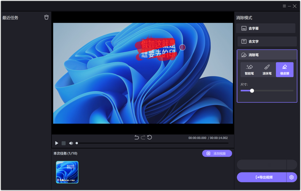Select the 去字幕 remove-subtitle mode

point(266,28)
